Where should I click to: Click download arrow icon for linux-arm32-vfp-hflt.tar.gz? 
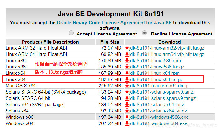click(x=127, y=48)
